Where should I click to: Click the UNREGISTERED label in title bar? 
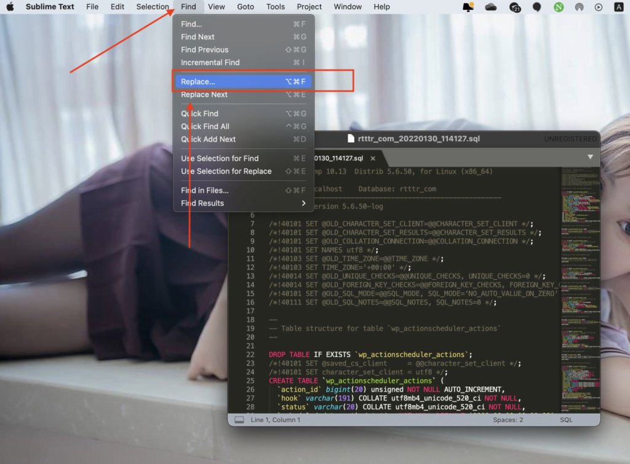570,139
